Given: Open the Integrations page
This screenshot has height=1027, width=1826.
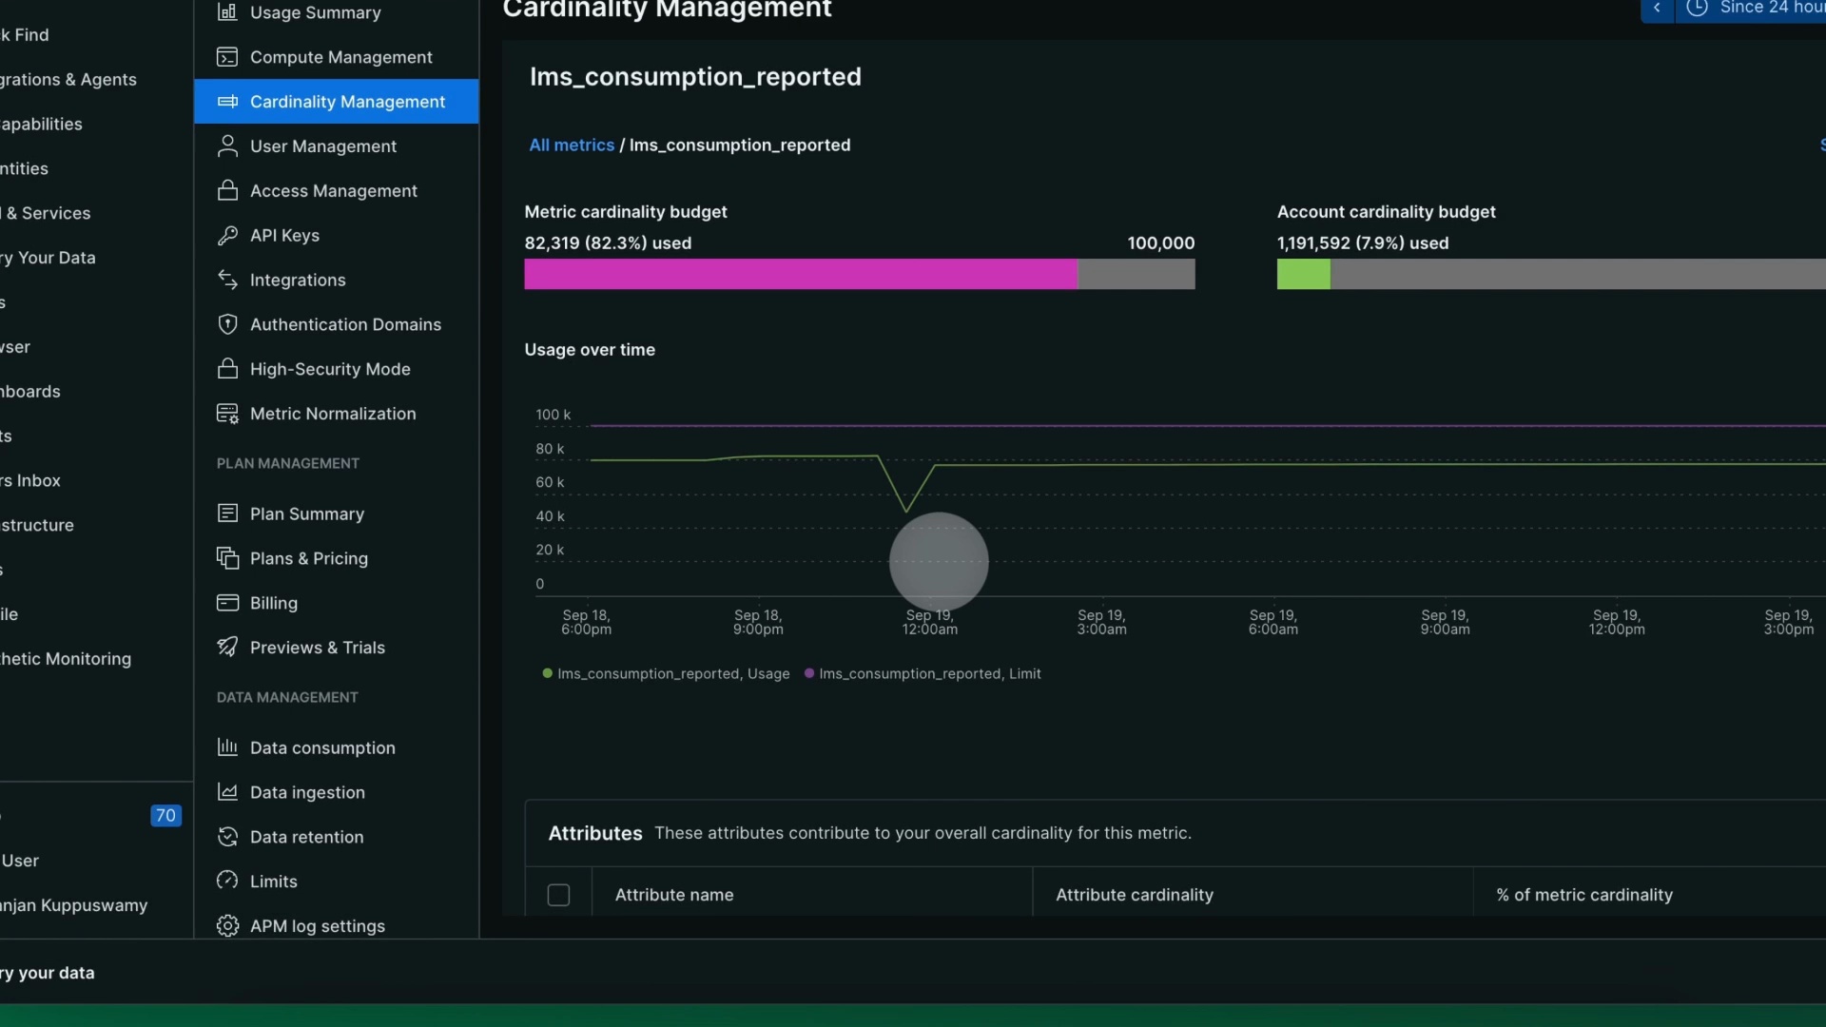Looking at the screenshot, I should [336, 280].
